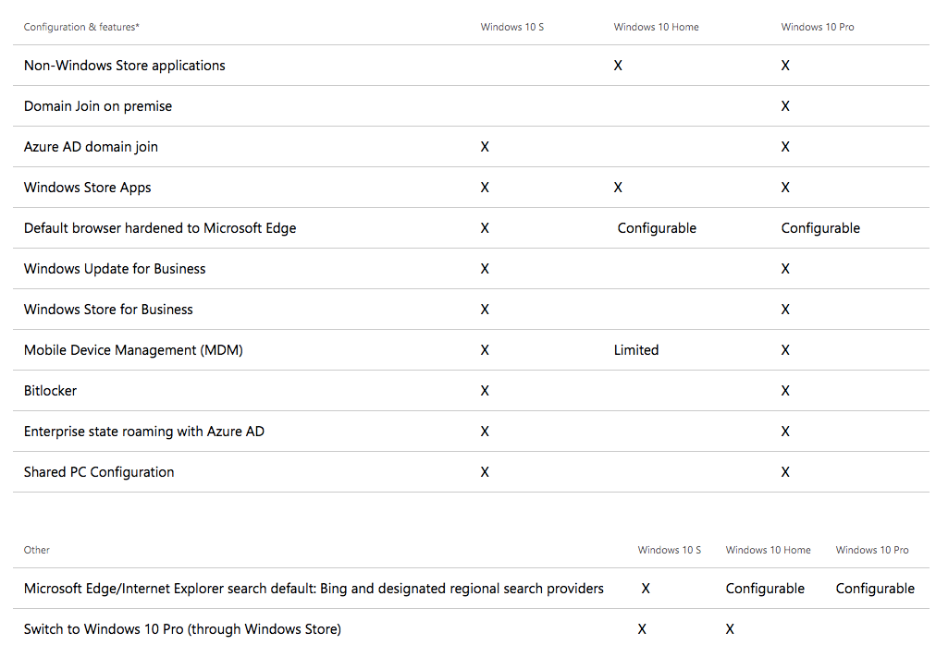Click the 'Configuration & features*' column header
936x645 pixels.
81,27
